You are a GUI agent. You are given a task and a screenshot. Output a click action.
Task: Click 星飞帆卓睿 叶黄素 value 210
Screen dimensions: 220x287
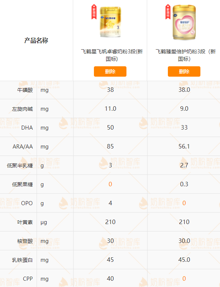click(110, 222)
